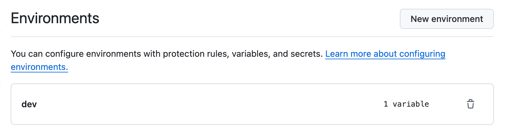Viewport: 514px width, 138px height.
Task: Click the bold dev entry in the list
Action: [29, 104]
